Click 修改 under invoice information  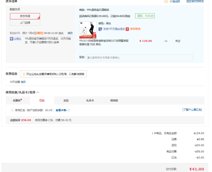[23, 82]
